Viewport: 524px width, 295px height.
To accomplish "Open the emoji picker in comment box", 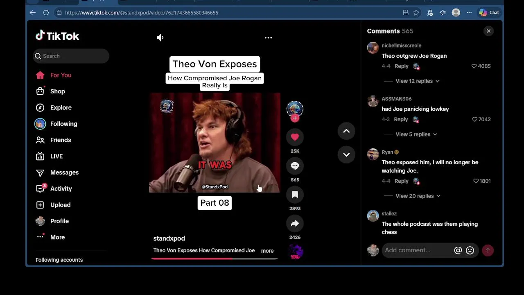I will [x=470, y=250].
